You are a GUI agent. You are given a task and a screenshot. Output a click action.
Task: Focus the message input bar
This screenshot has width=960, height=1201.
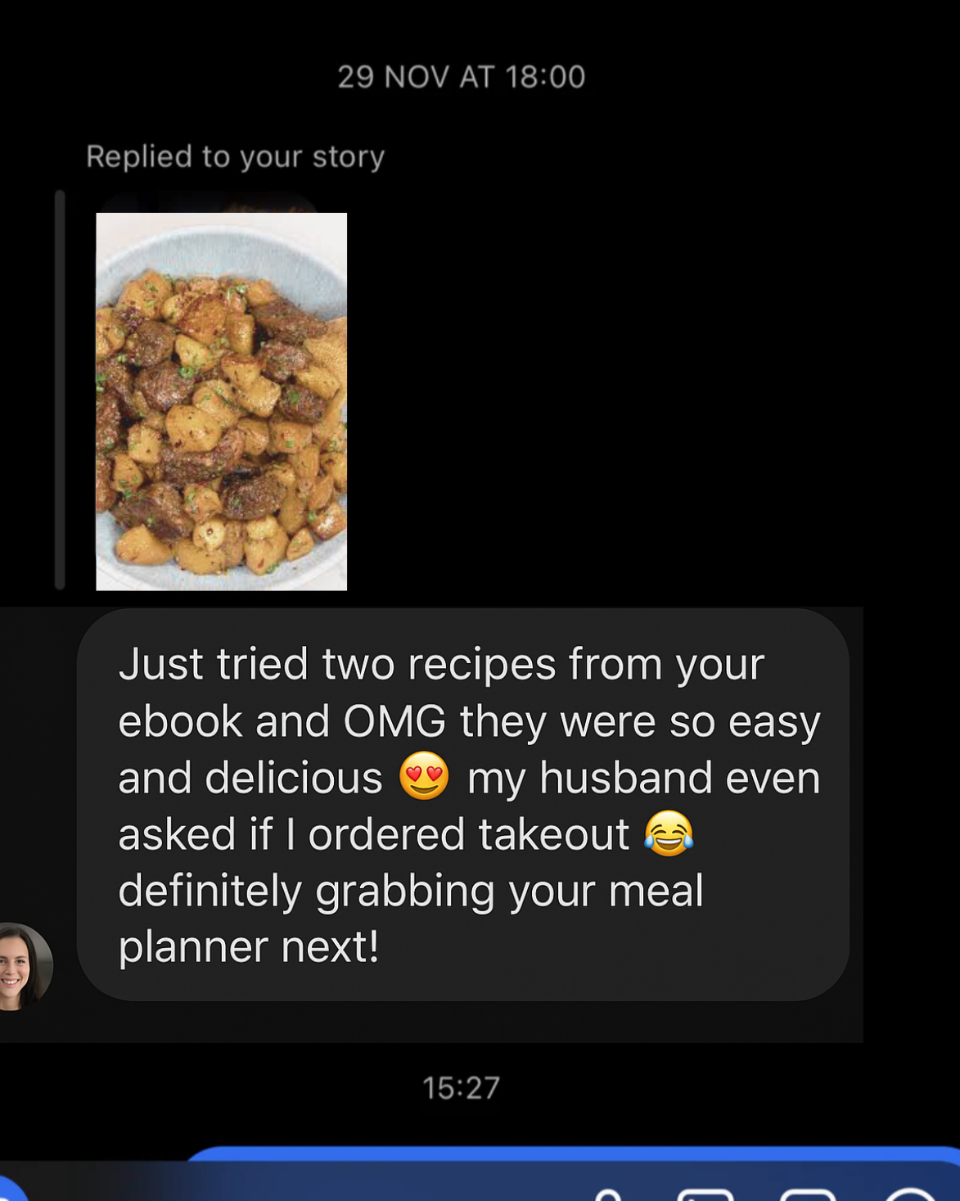480,1182
